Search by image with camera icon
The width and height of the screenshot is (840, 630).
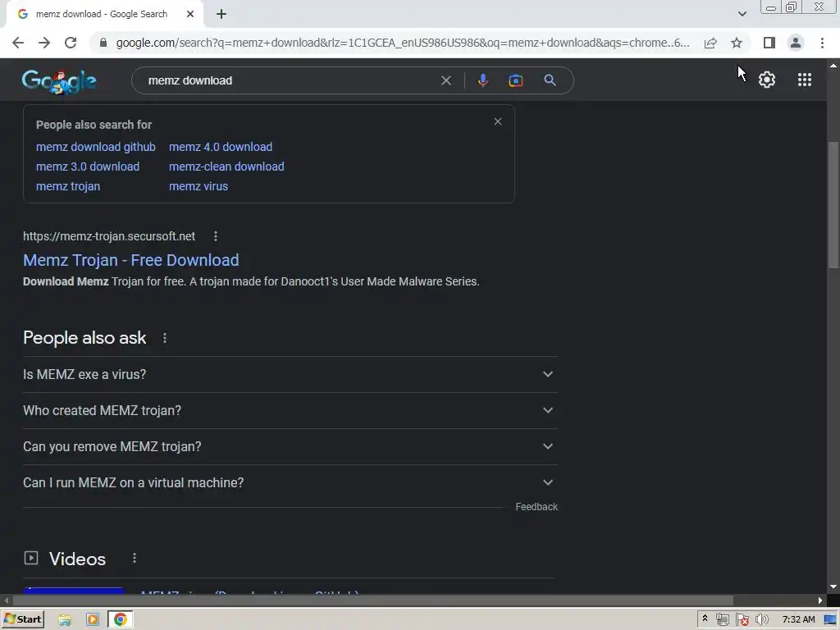pyautogui.click(x=516, y=80)
